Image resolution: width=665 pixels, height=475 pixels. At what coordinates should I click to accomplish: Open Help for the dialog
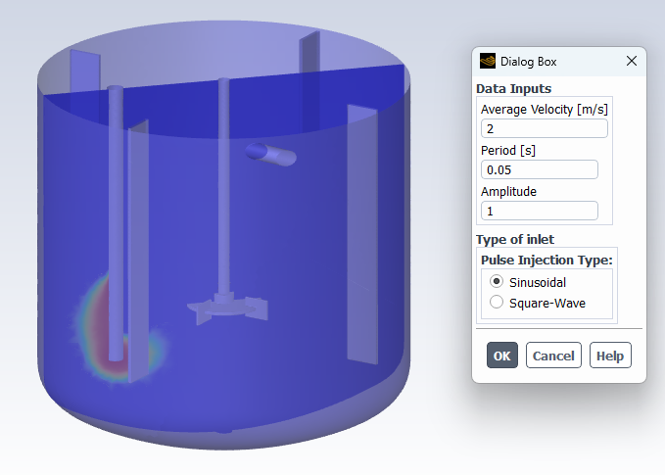[610, 355]
